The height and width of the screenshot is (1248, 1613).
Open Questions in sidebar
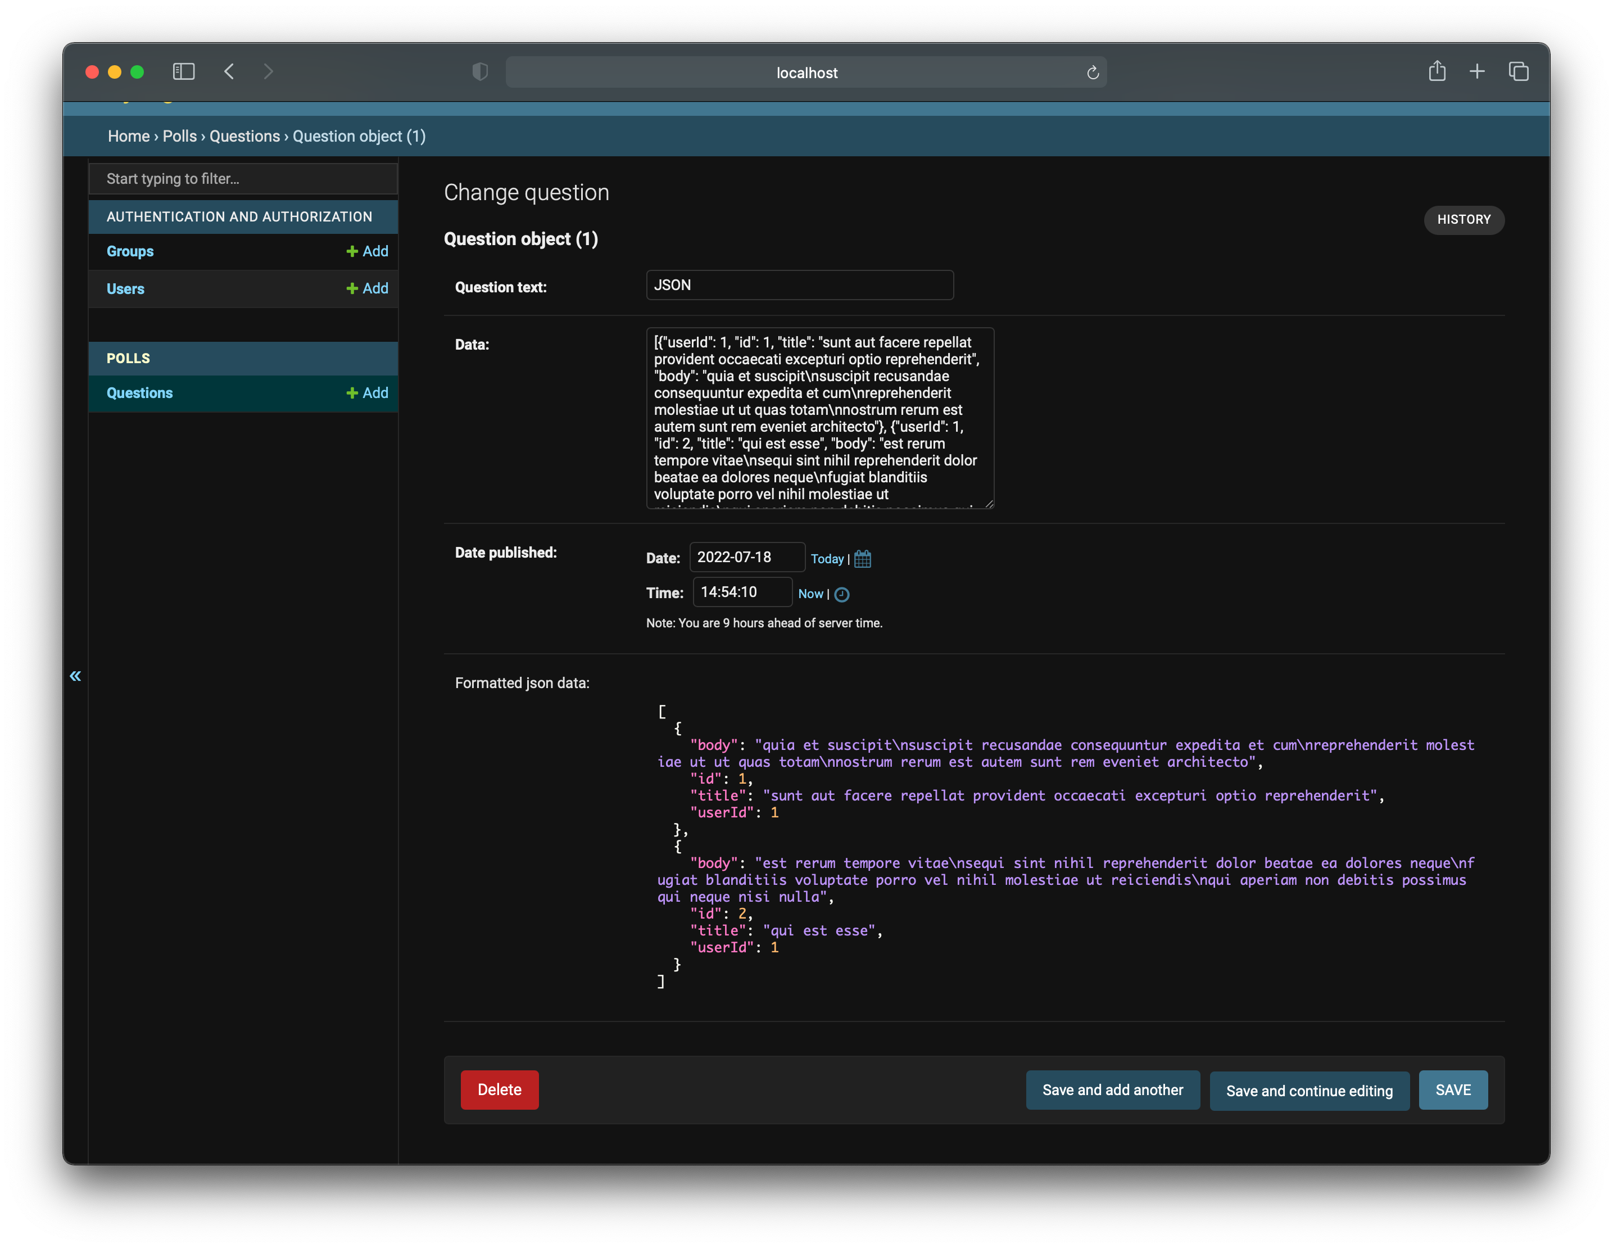(x=139, y=393)
